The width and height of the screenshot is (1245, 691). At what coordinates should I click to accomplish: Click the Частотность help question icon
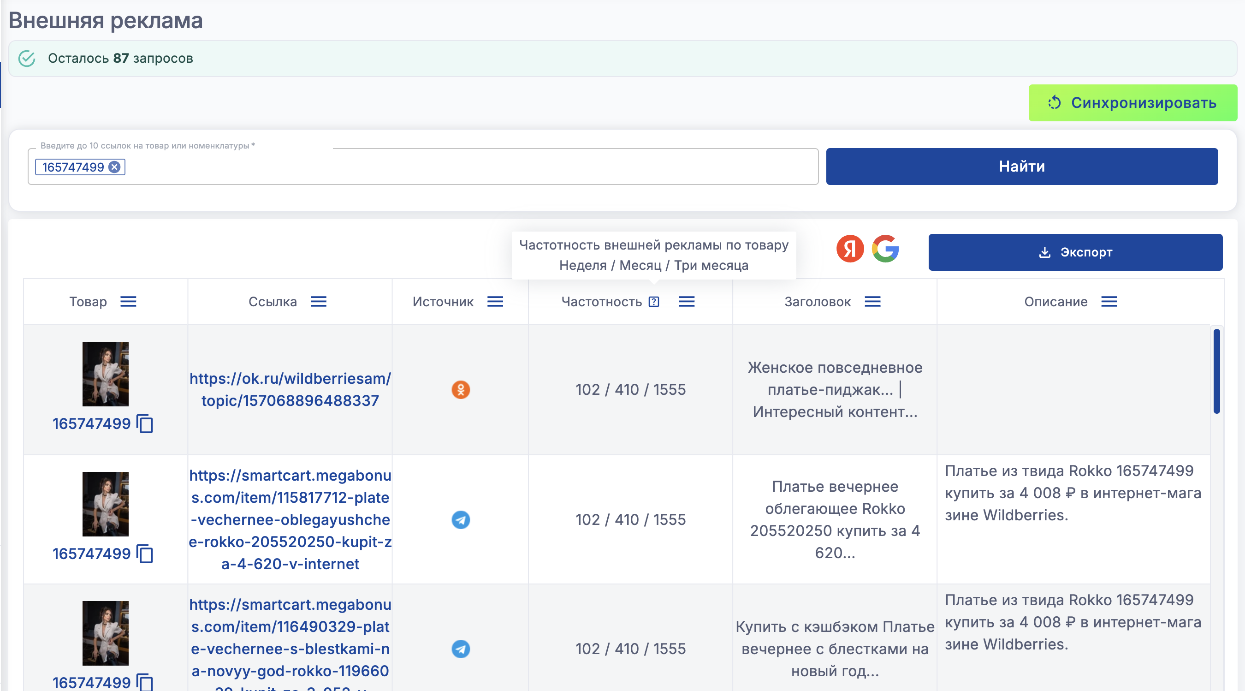(654, 302)
